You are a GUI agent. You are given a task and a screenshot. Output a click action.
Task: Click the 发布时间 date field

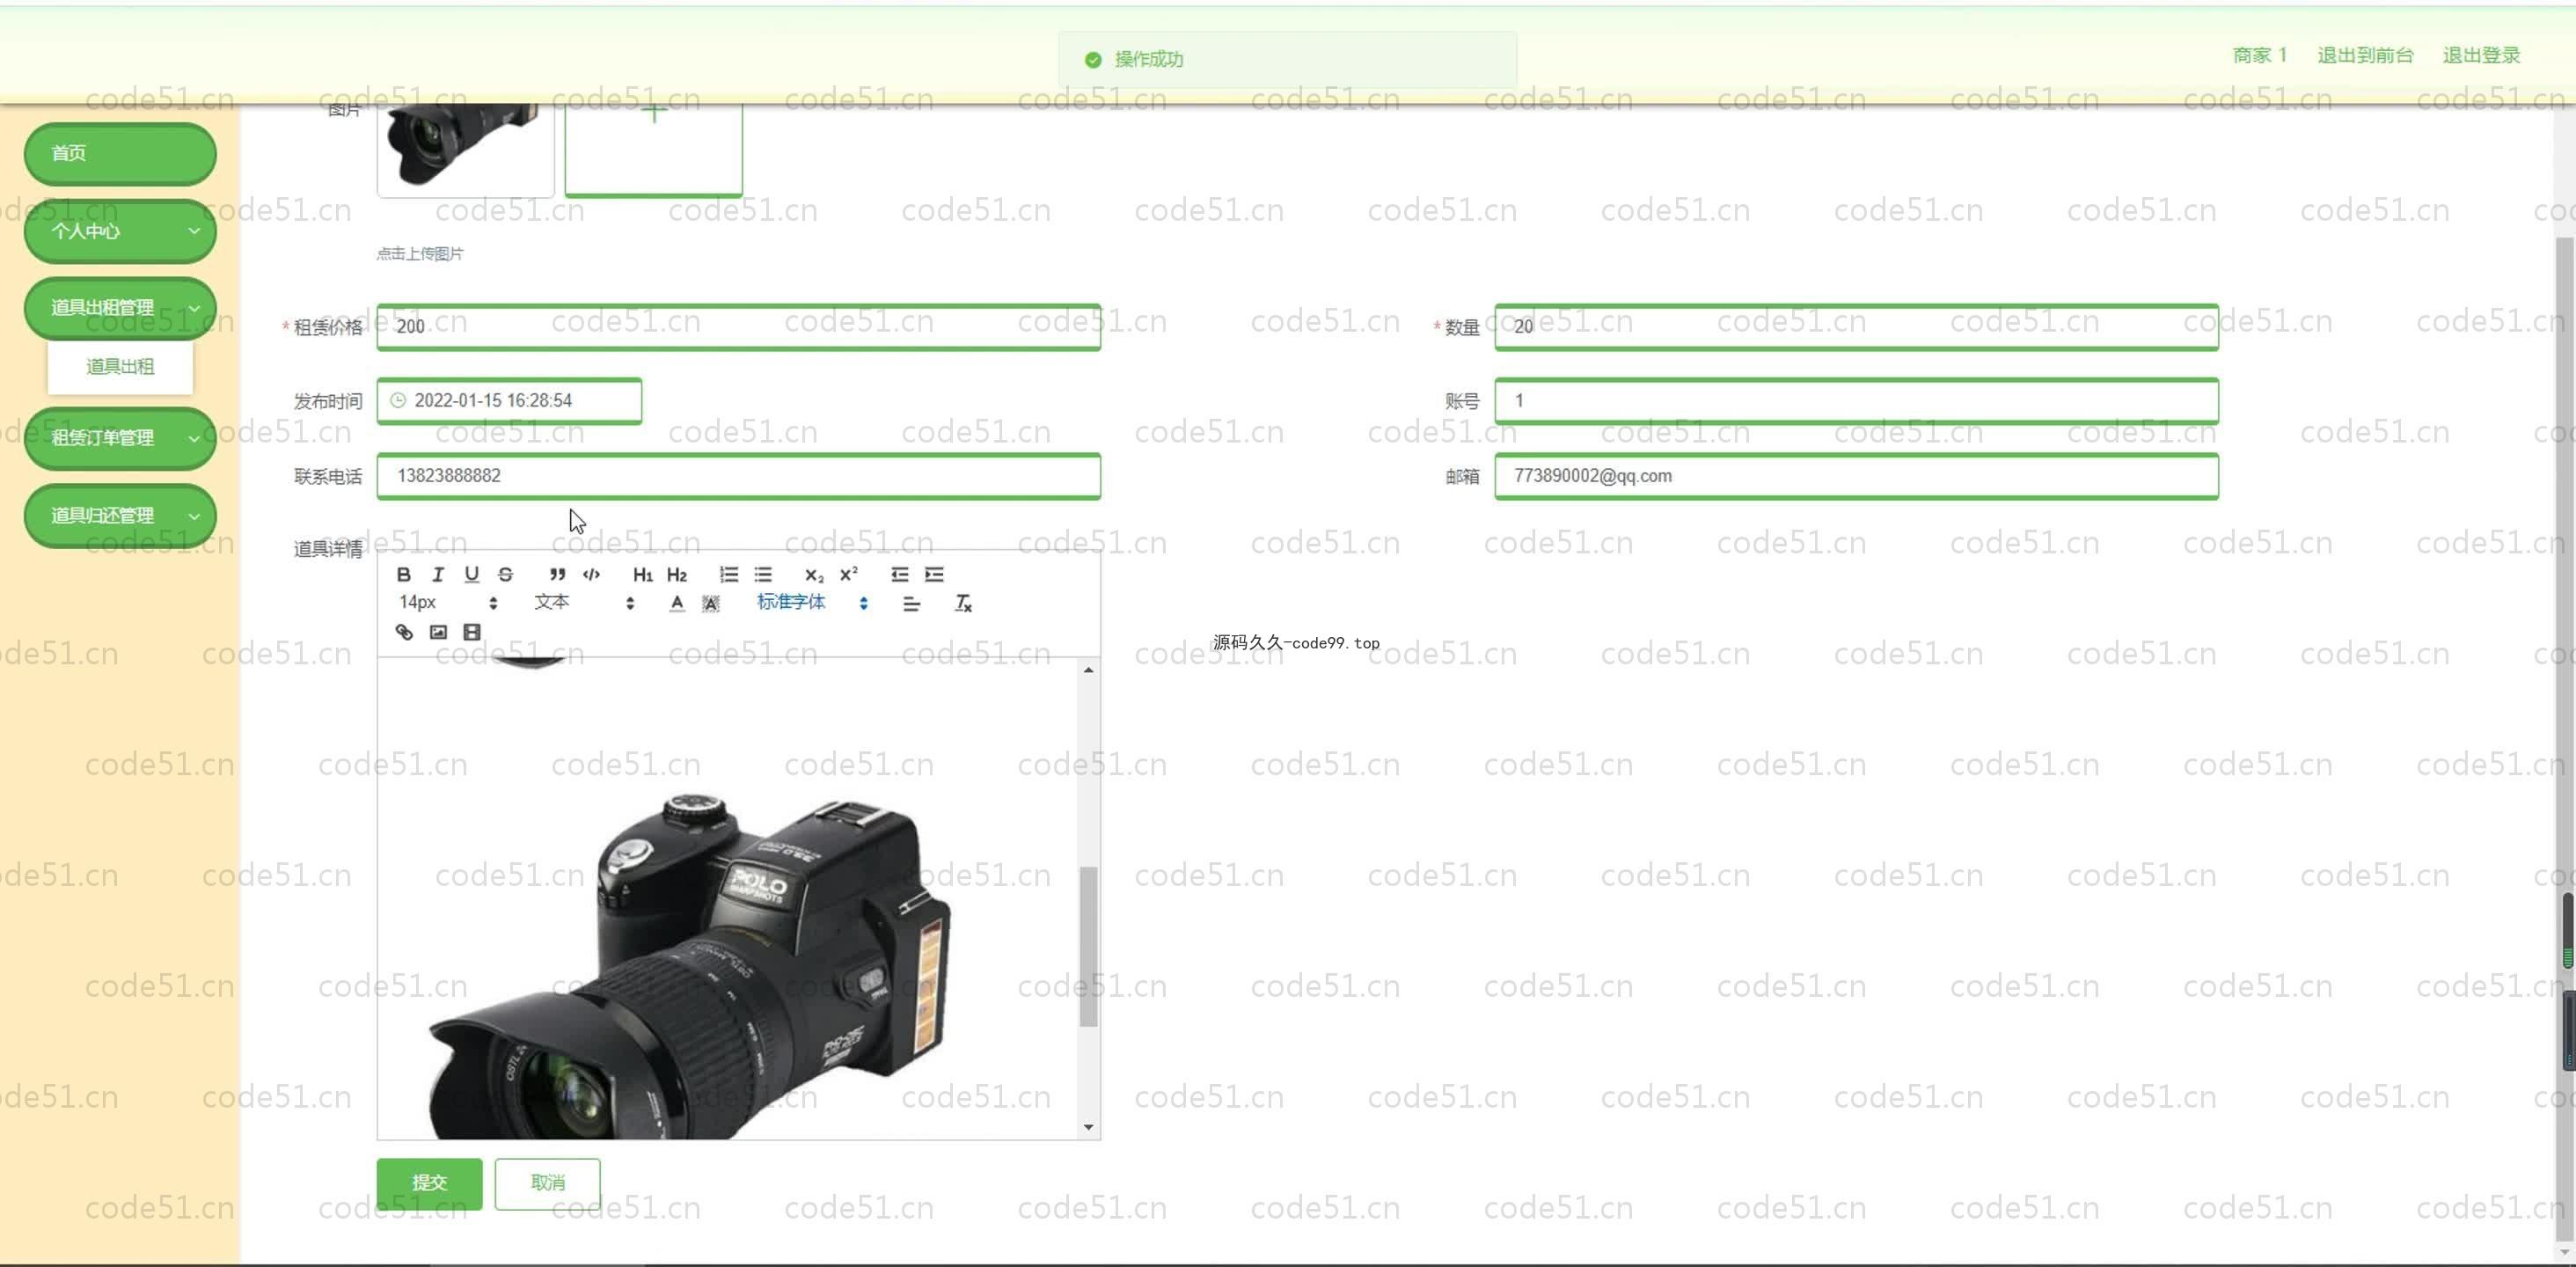[509, 401]
